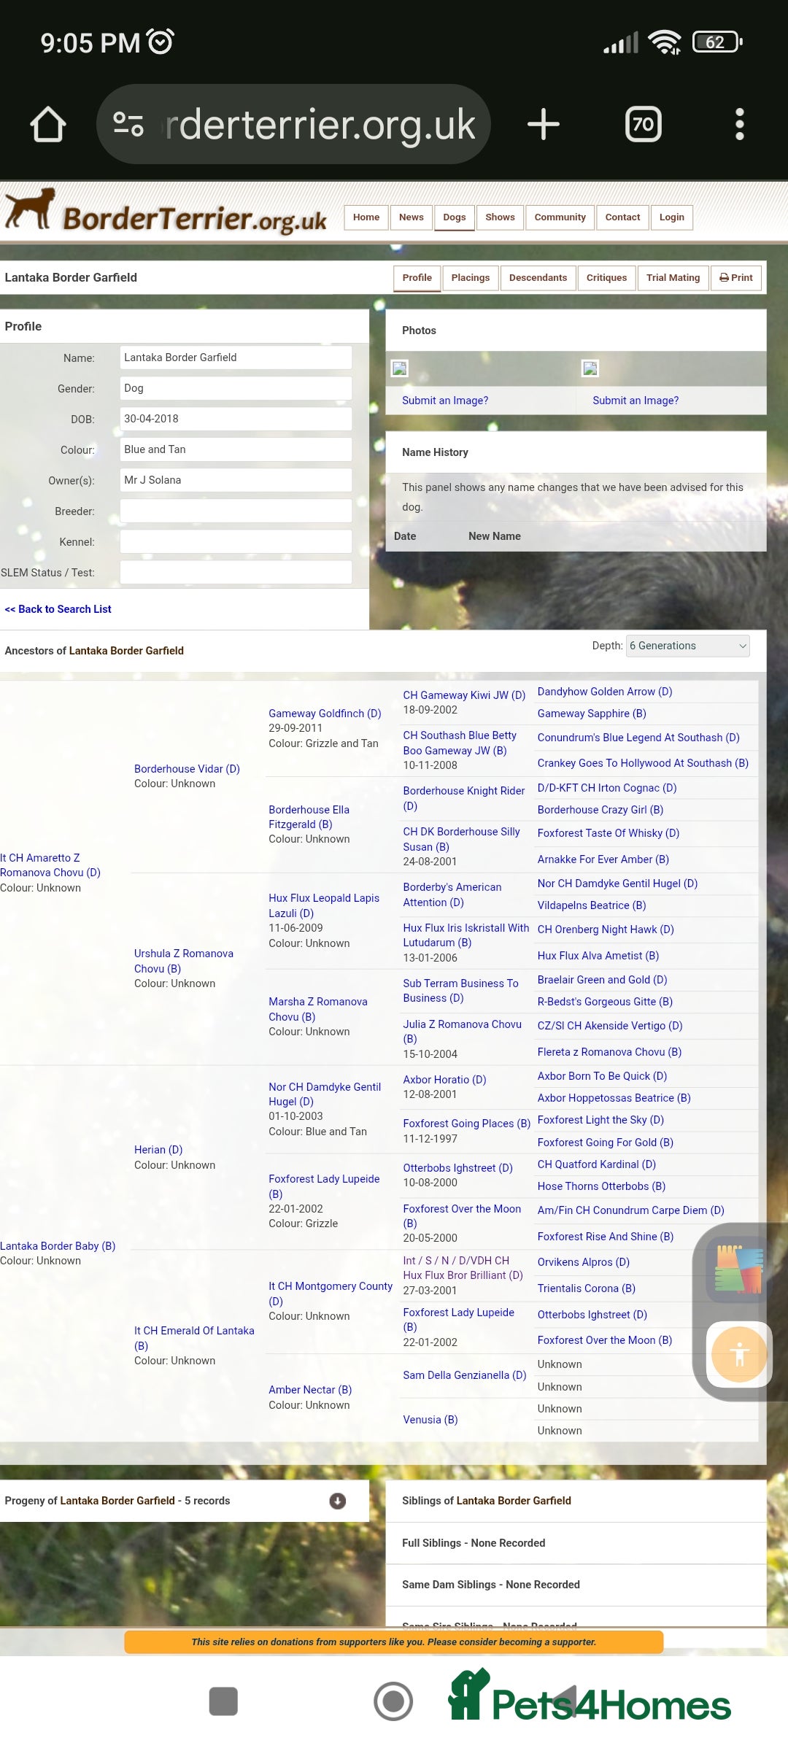
Task: Open the Trial Mating tab
Action: 672,278
